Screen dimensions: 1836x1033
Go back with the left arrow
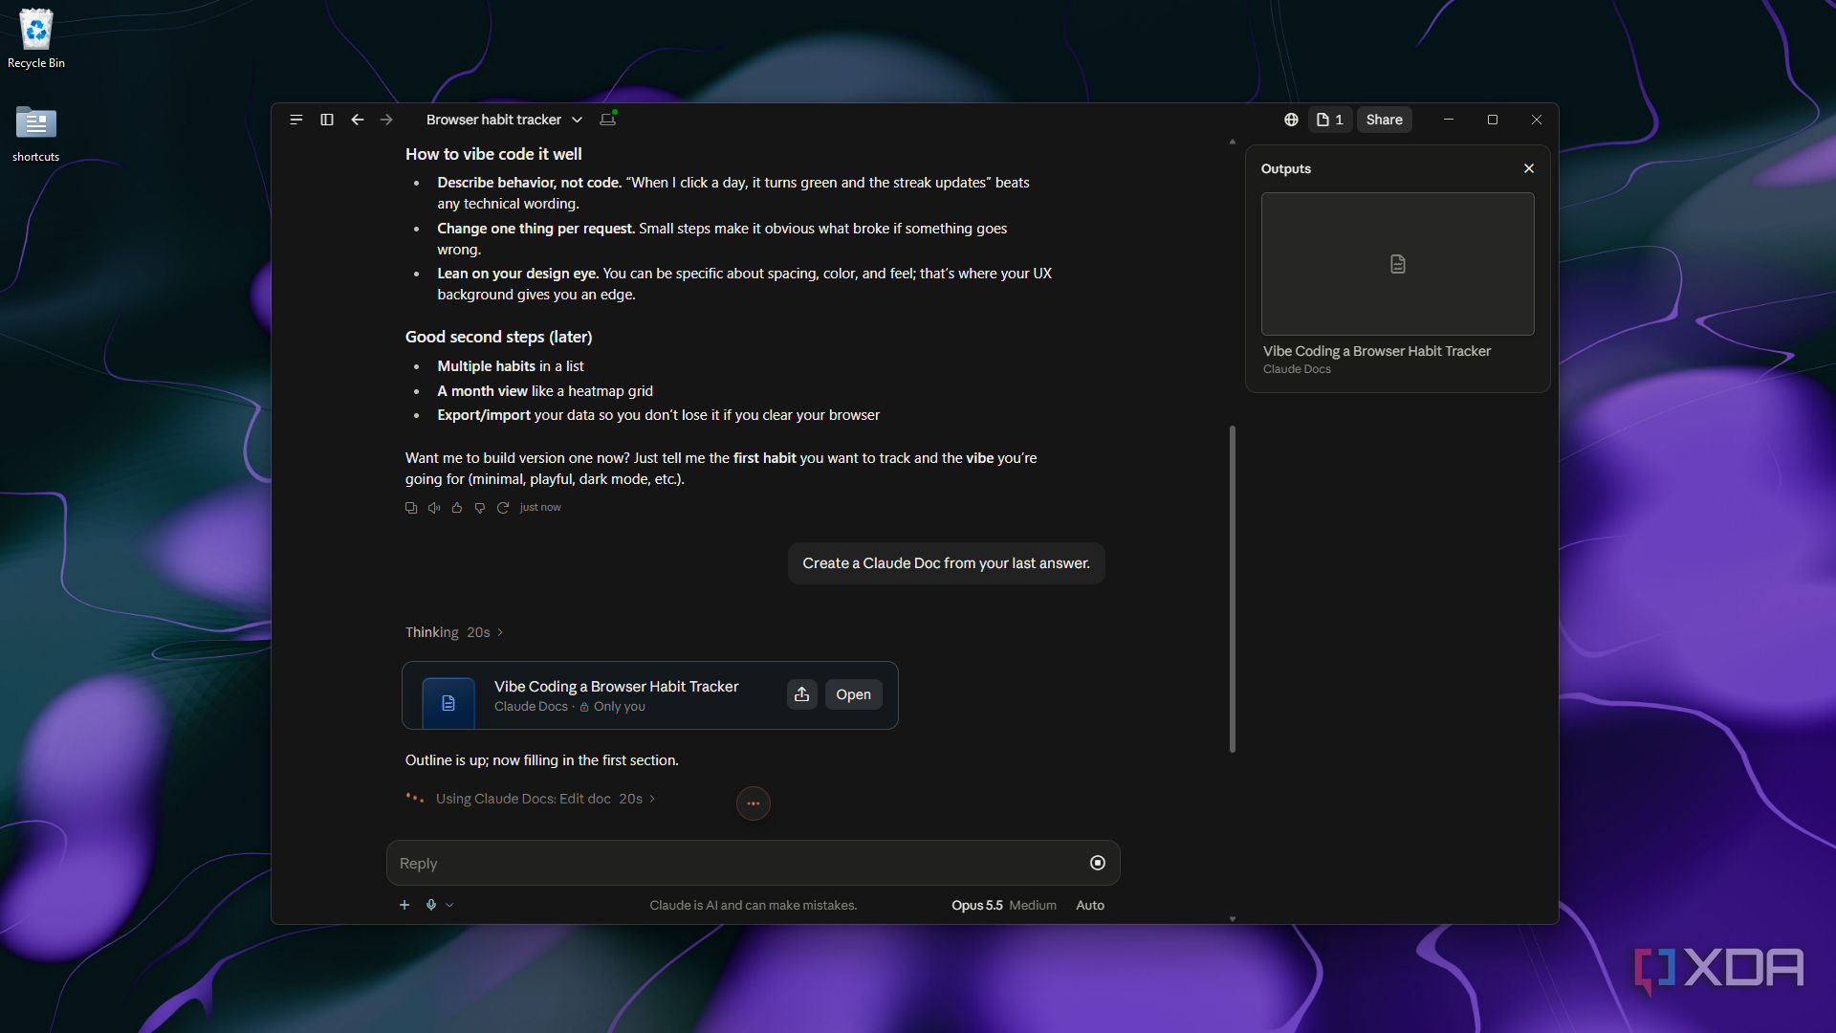(358, 120)
